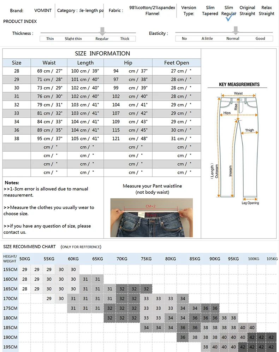
Task: Select the Relax Straight version type
Action: [x=266, y=11]
